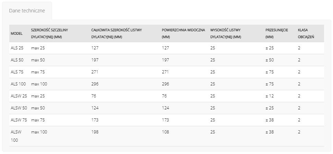This screenshot has height=154, width=333.
Task: Select the Przesunięcie (mm) column header
Action: (x=277, y=34)
